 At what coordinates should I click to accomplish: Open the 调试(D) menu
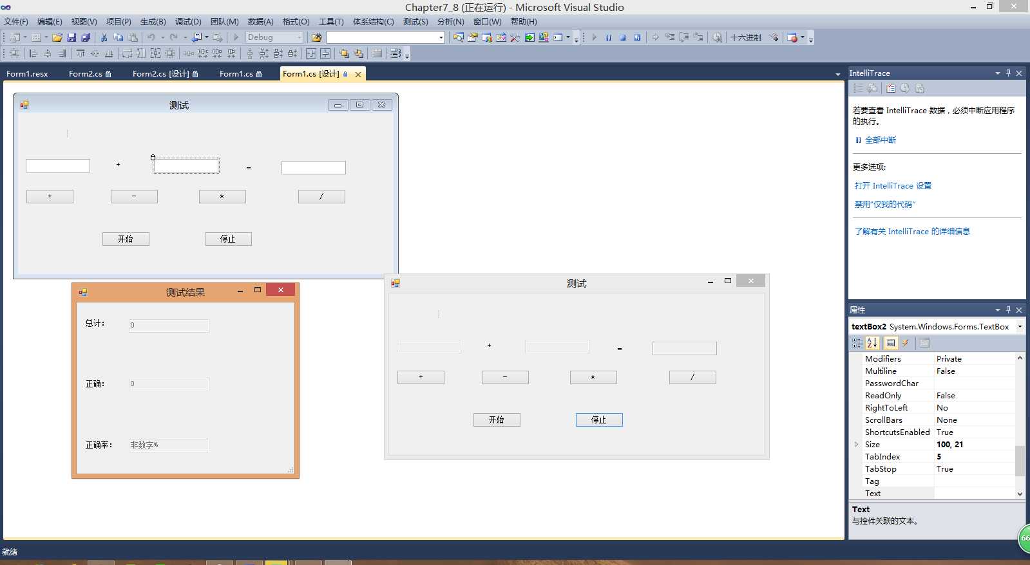[188, 21]
